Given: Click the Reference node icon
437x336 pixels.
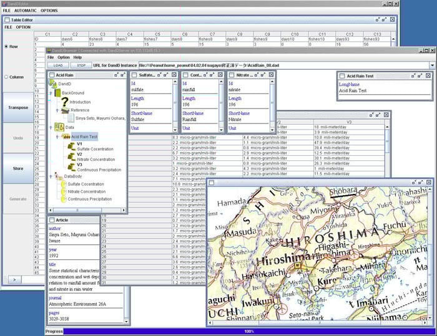Looking at the screenshot, I should 65,110.
